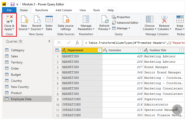Screen dimensions: 187x120
Task: Click the Enter Data table icon
Action: (49, 19)
